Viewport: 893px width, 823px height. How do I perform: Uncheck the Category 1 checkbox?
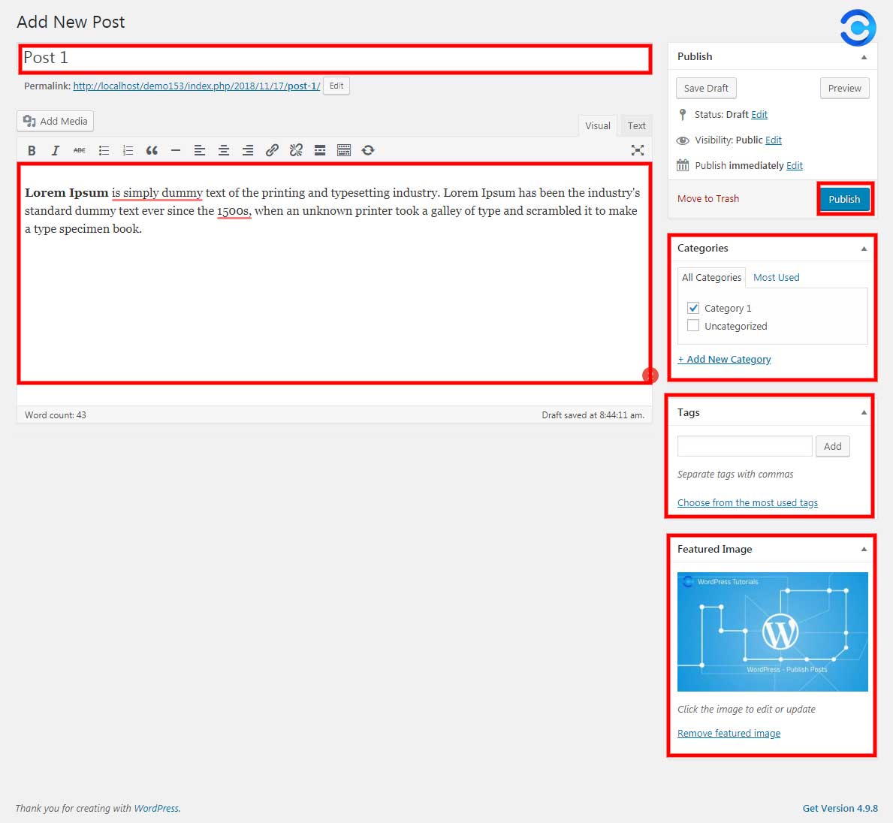[693, 308]
